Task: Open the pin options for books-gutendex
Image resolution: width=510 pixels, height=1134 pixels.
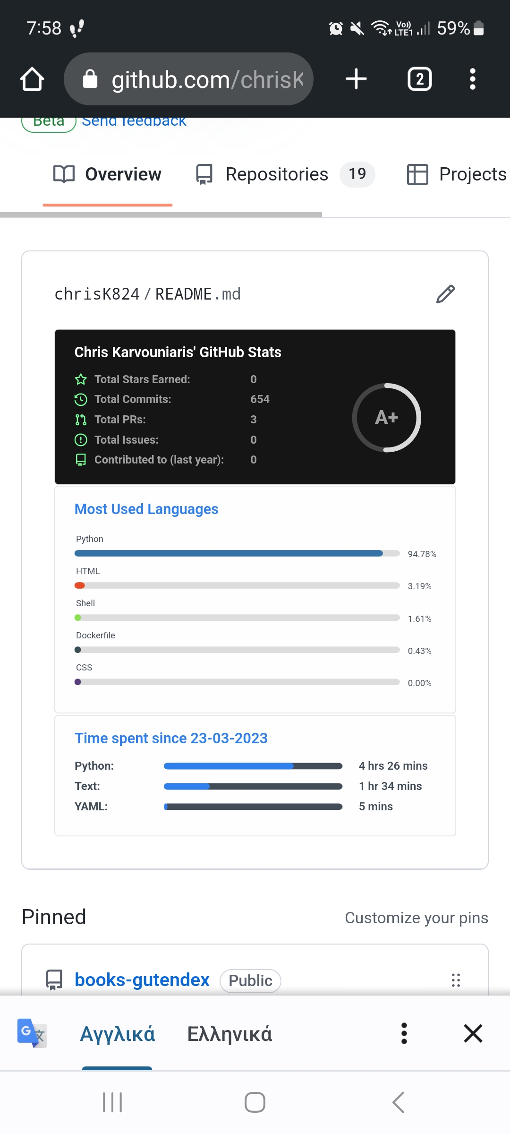Action: point(455,980)
